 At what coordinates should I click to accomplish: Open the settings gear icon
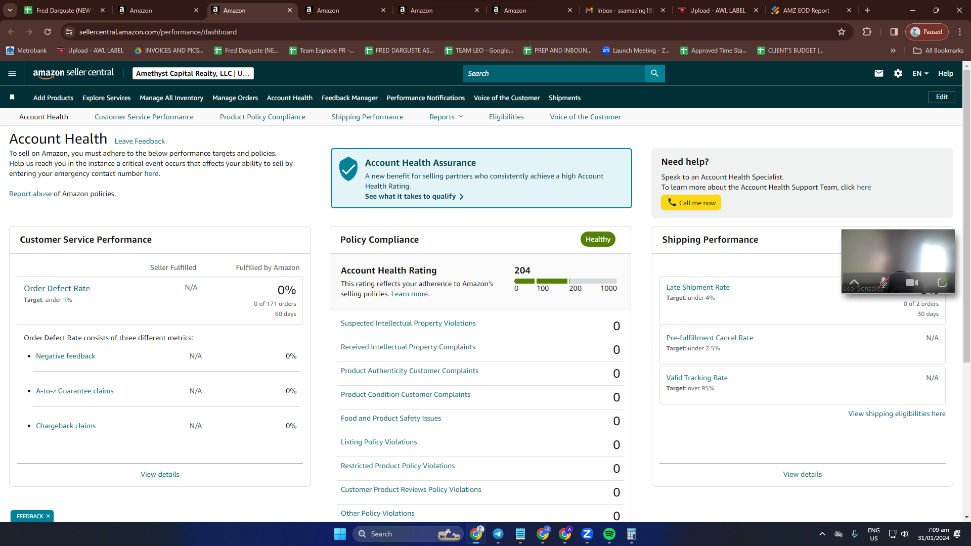tap(898, 73)
